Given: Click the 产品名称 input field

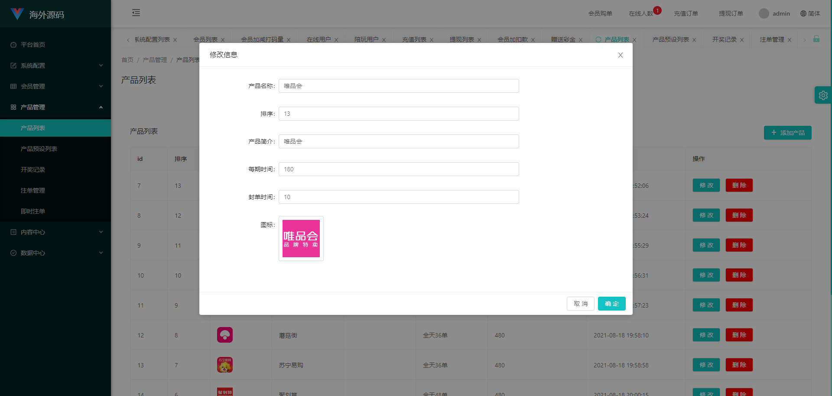Looking at the screenshot, I should coord(399,86).
